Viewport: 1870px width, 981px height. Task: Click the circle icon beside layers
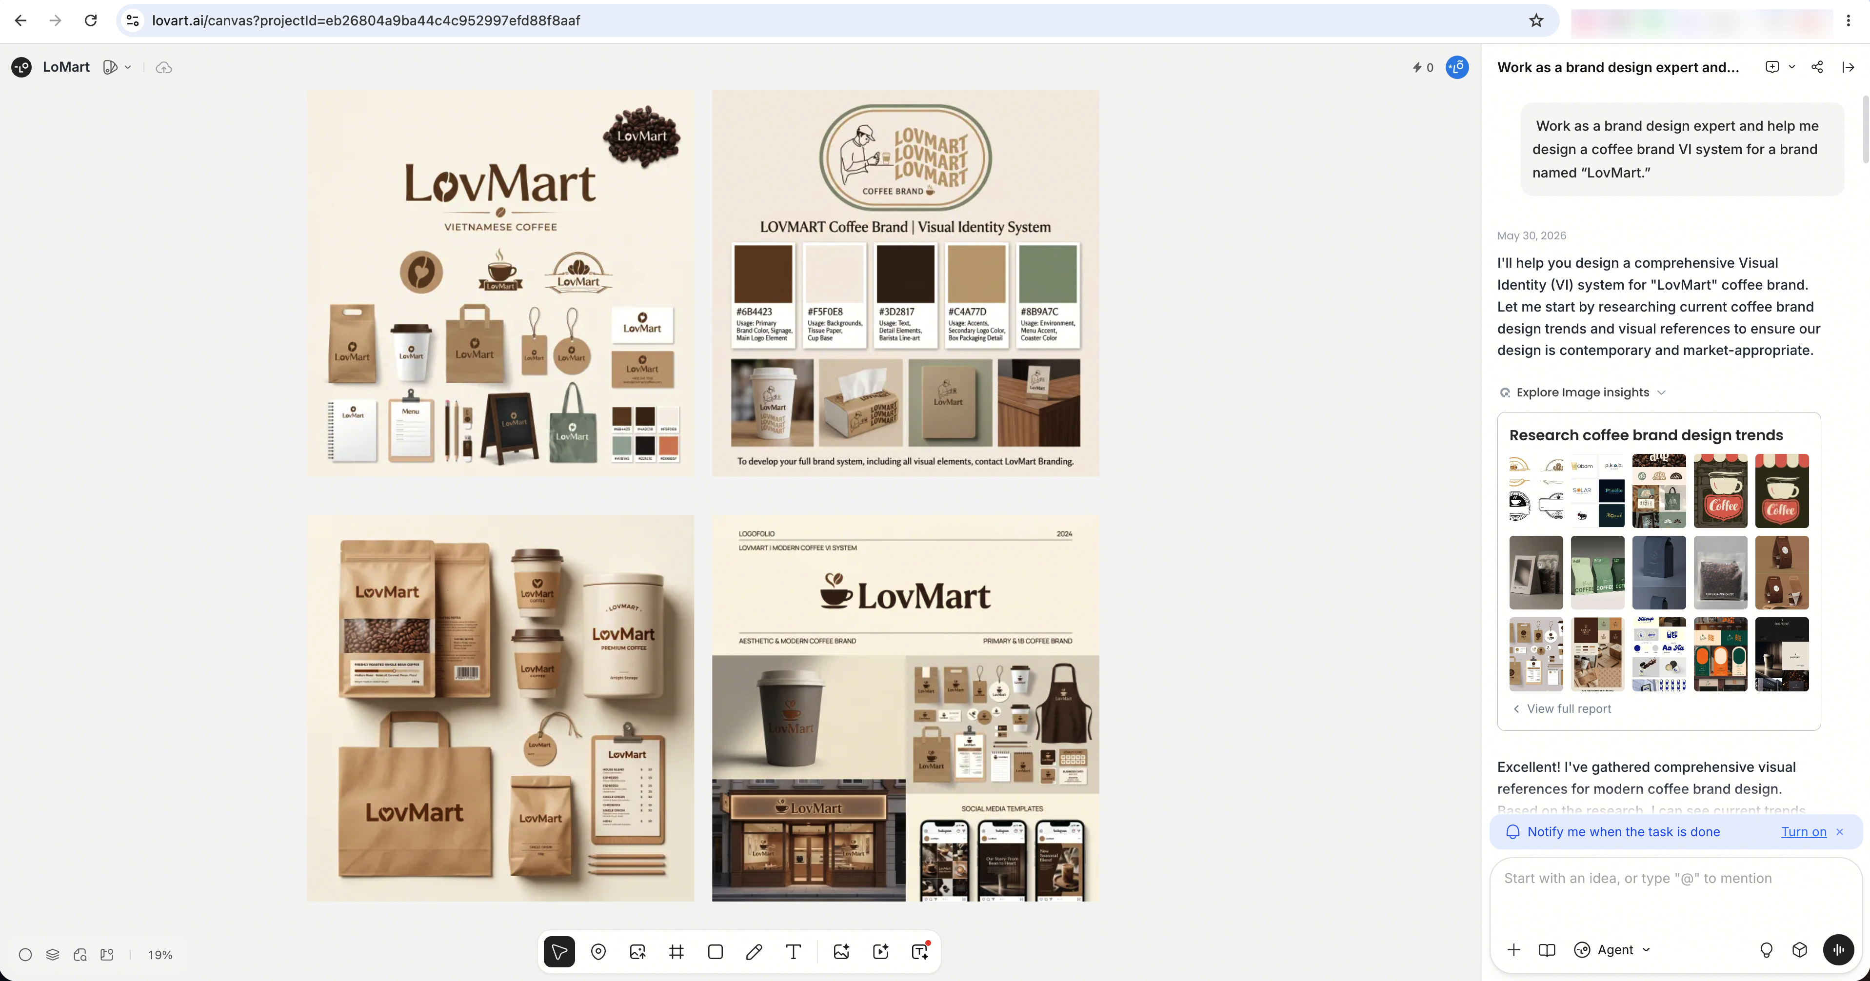click(25, 955)
